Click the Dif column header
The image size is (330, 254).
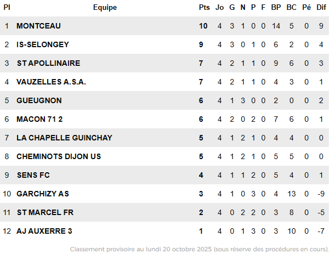pyautogui.click(x=321, y=8)
